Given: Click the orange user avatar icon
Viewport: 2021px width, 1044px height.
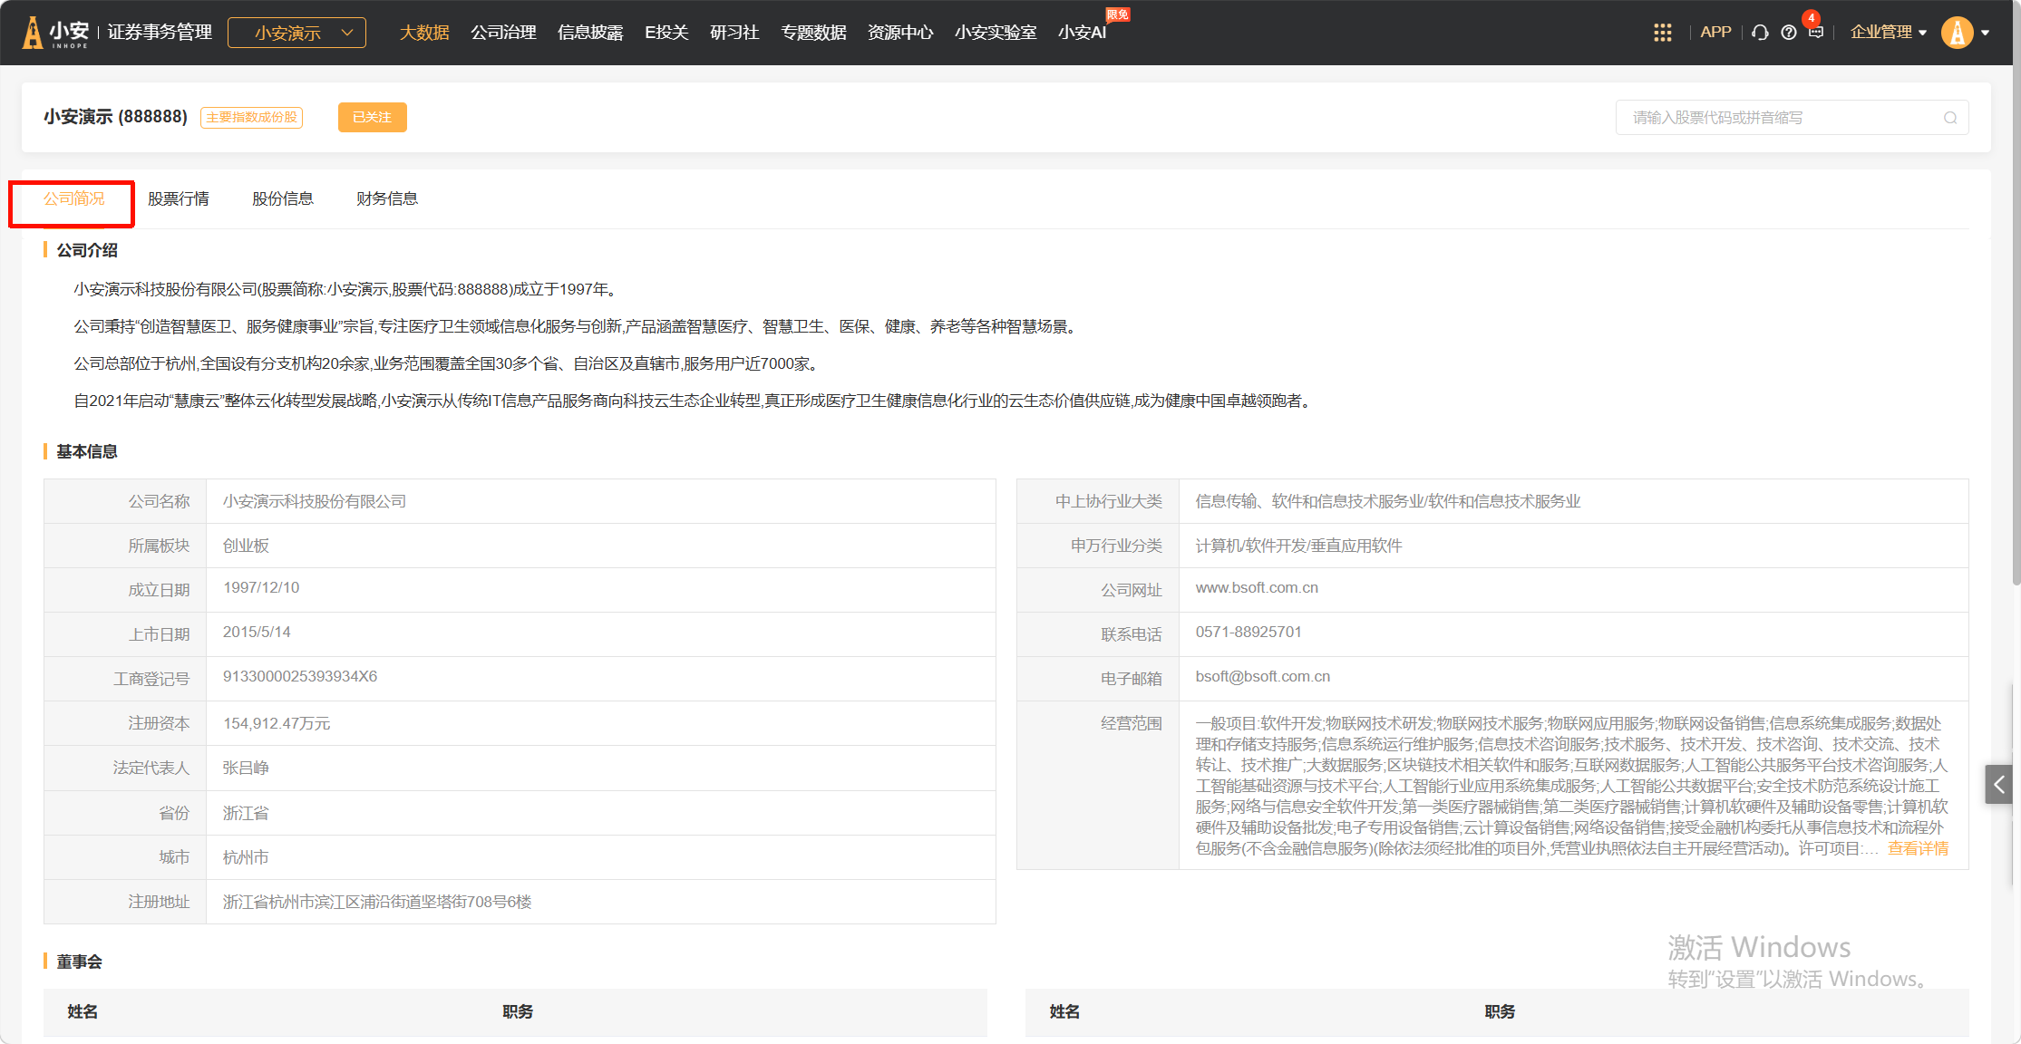Looking at the screenshot, I should pyautogui.click(x=1957, y=33).
